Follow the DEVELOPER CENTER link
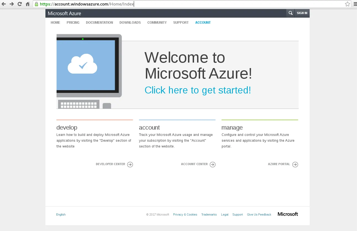 110,164
